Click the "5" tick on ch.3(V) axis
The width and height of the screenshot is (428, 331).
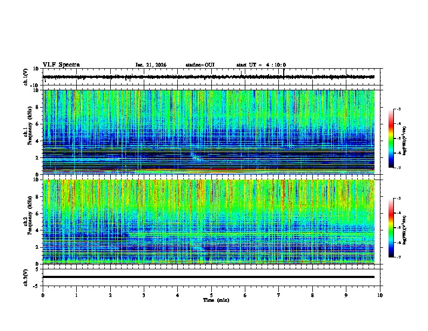[x=37, y=269]
